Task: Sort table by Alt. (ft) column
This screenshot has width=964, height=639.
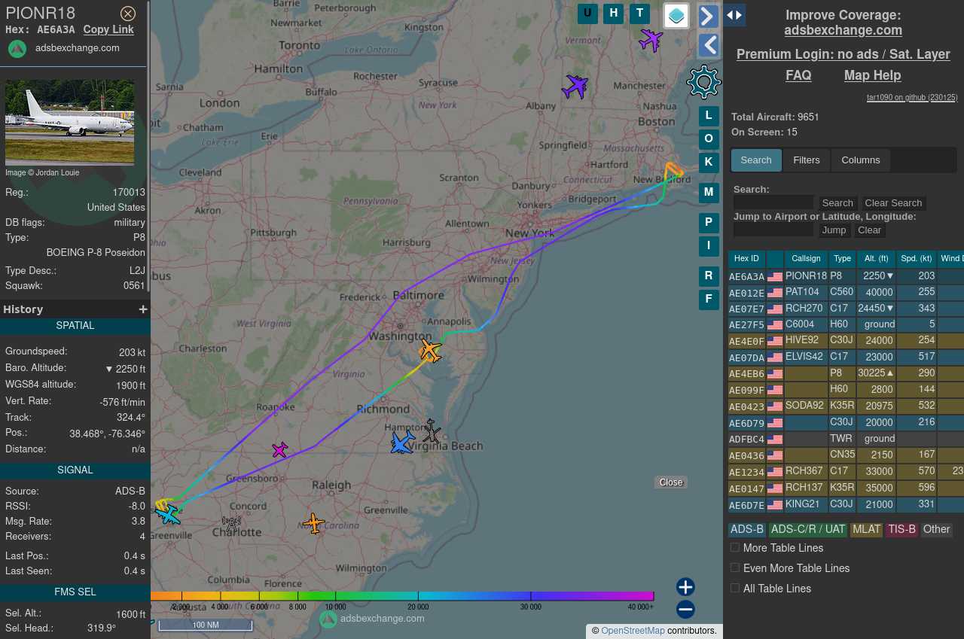Action: (876, 259)
